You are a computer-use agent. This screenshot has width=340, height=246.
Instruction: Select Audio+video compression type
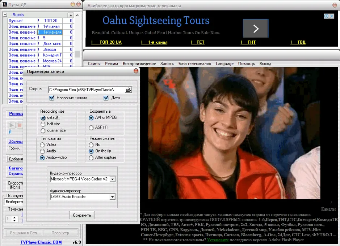(x=42, y=157)
